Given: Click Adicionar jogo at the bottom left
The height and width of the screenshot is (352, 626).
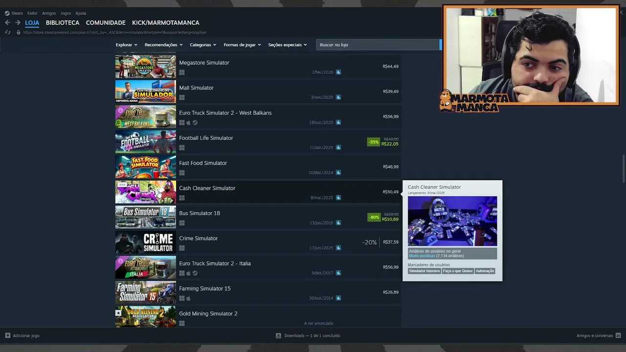Looking at the screenshot, I should 26,335.
